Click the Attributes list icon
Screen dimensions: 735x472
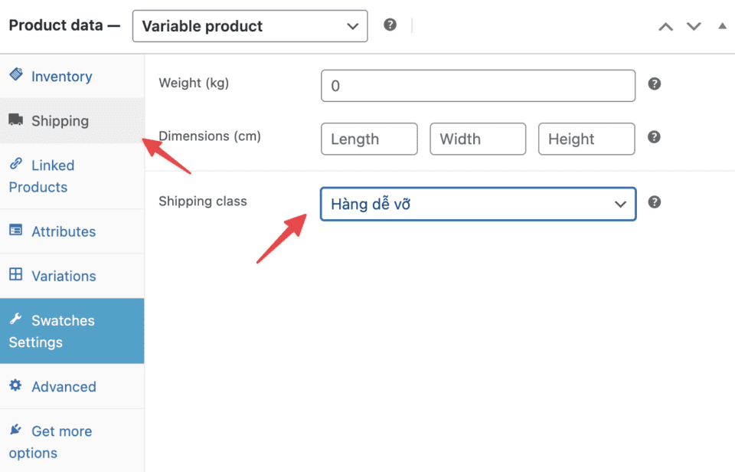click(15, 231)
